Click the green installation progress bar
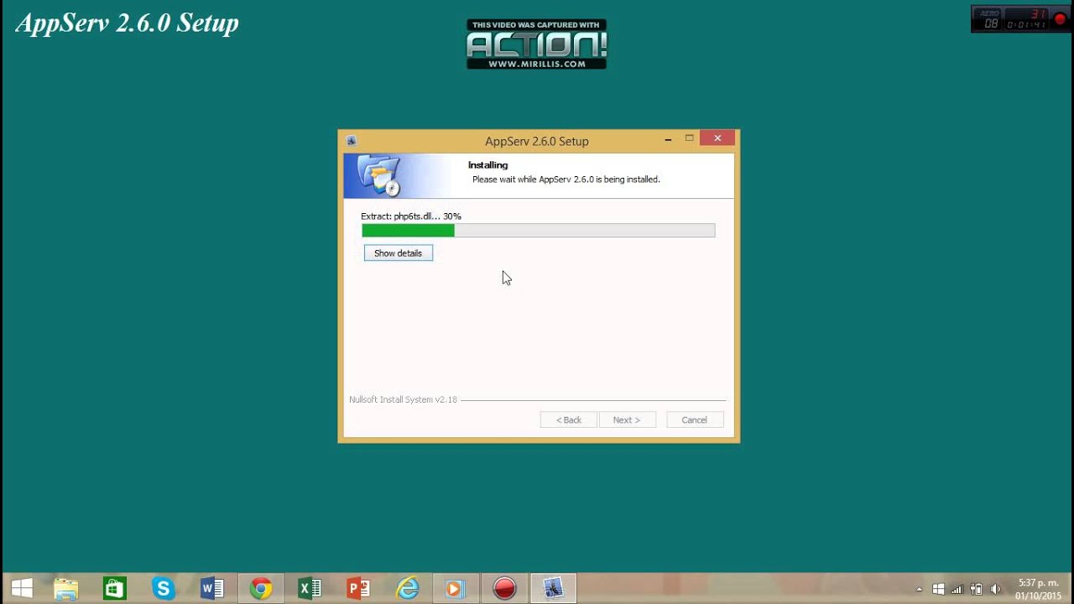Viewport: 1074px width, 604px height. pos(538,230)
